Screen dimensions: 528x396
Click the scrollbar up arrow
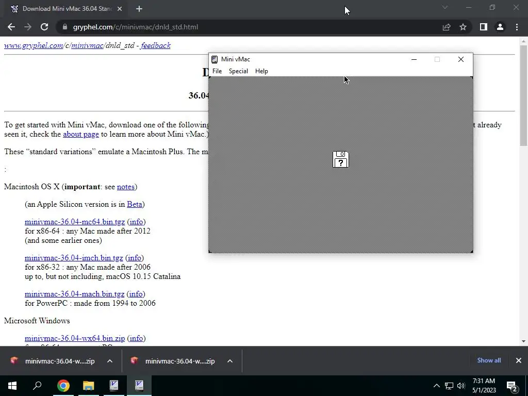[523, 41]
